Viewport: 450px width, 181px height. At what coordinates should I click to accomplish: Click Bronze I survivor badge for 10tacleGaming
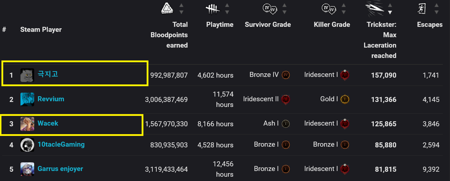pos(286,145)
